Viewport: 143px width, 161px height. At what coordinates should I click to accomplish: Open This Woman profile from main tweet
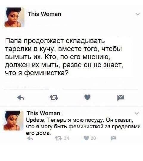(44, 14)
